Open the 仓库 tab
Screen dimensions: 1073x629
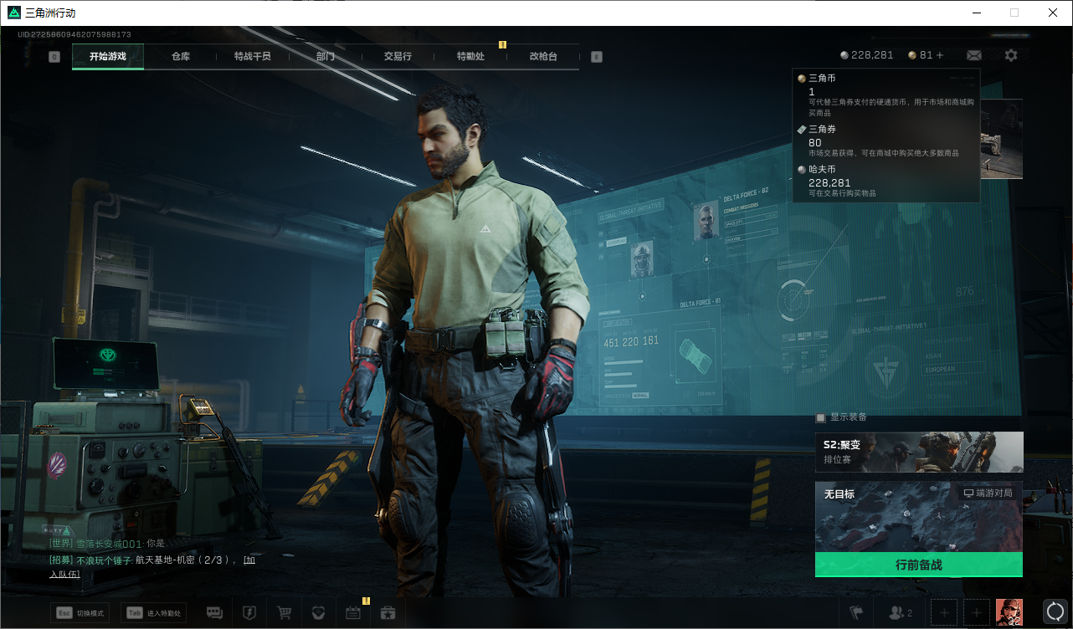pos(181,56)
